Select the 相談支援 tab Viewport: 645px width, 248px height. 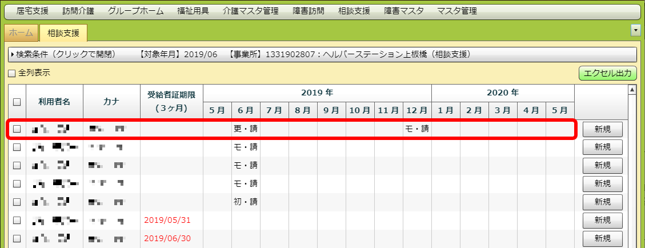coord(63,33)
